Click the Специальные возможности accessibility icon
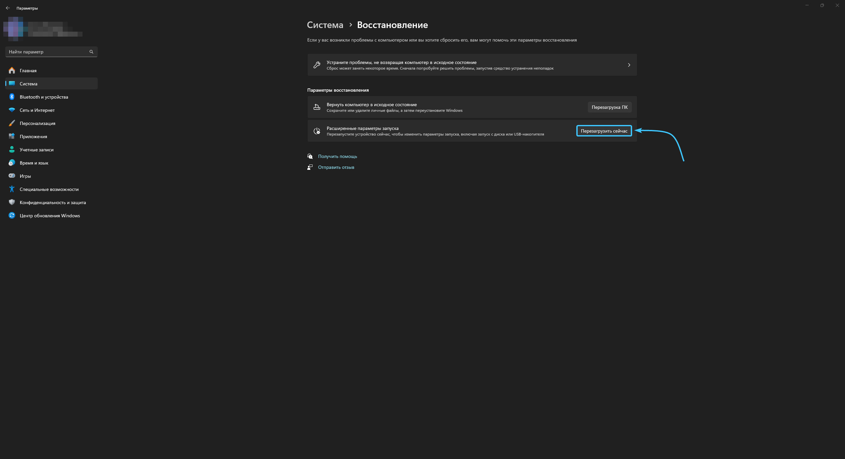 [x=12, y=189]
